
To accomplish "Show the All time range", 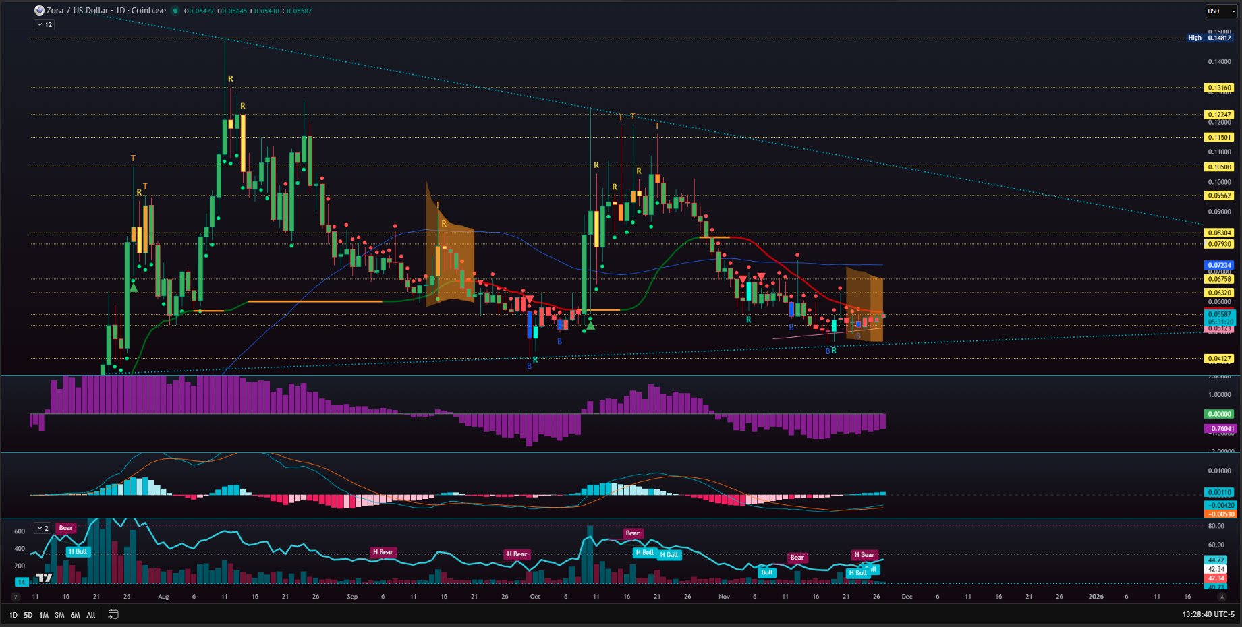I will 91,615.
